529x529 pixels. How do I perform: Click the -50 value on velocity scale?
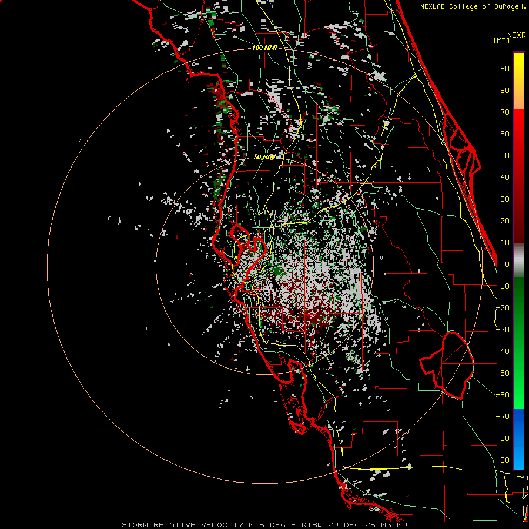503,373
